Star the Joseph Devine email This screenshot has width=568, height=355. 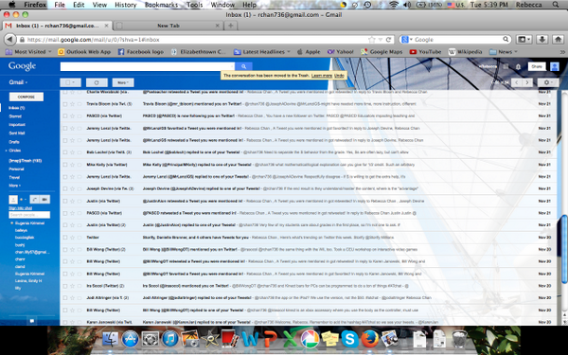coord(73,188)
